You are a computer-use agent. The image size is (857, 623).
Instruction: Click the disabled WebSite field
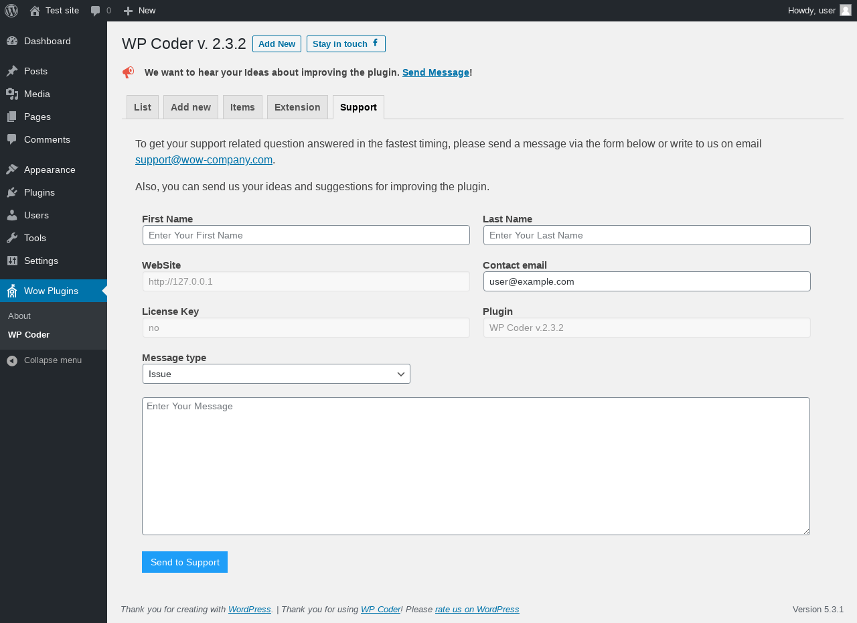pos(306,281)
